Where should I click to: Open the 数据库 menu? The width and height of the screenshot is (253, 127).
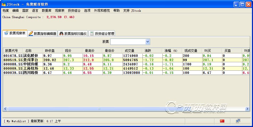(x=47, y=11)
